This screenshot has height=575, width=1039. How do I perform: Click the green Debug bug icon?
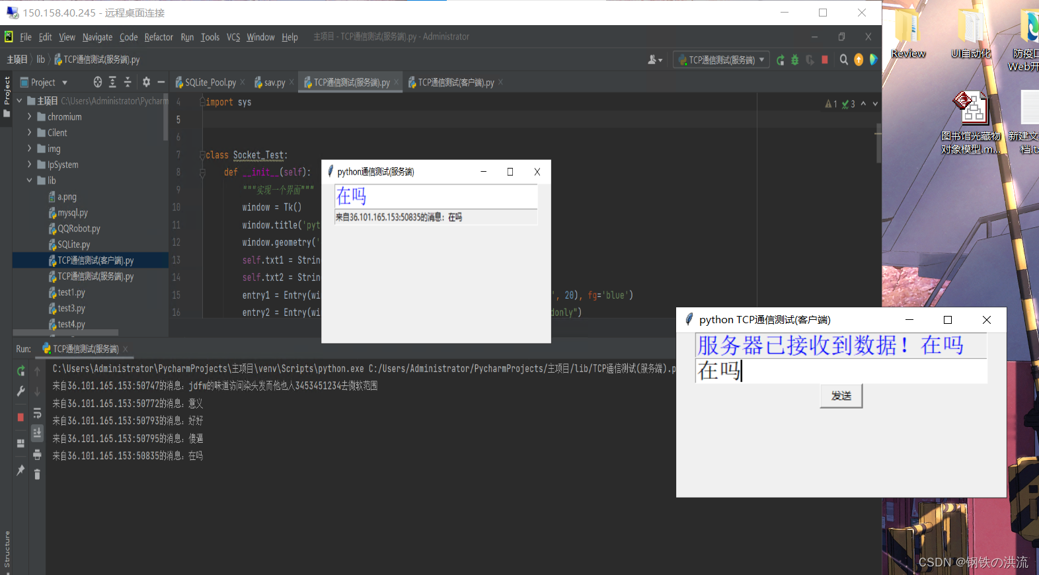tap(795, 60)
